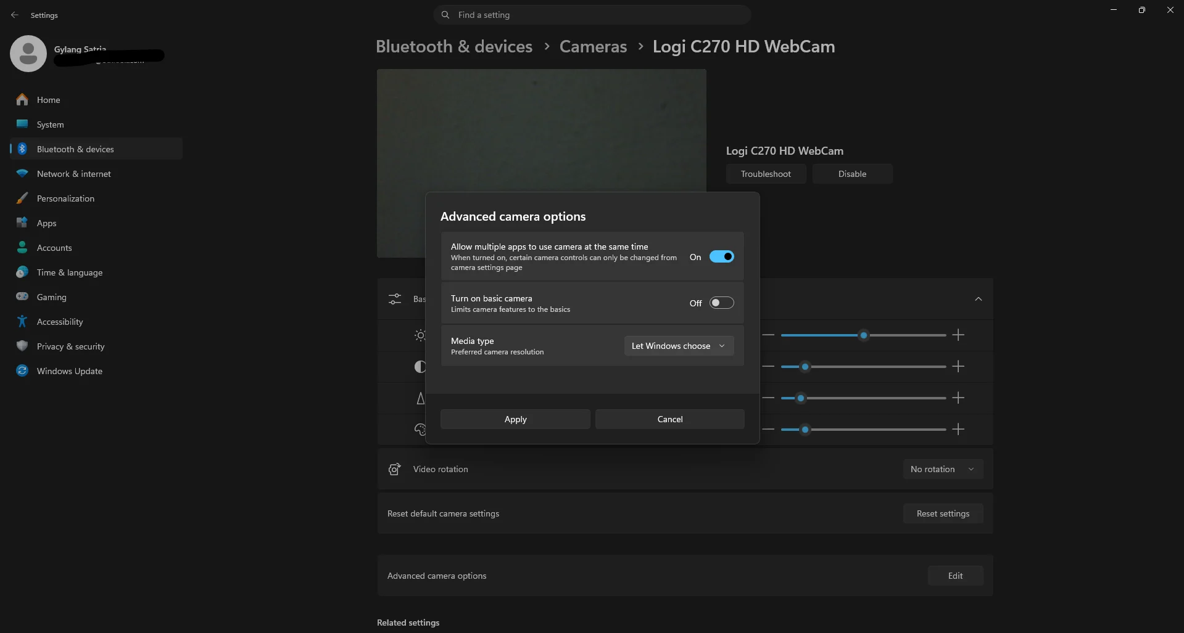Click the back arrow in Settings header
Viewport: 1184px width, 633px height.
pyautogui.click(x=15, y=15)
